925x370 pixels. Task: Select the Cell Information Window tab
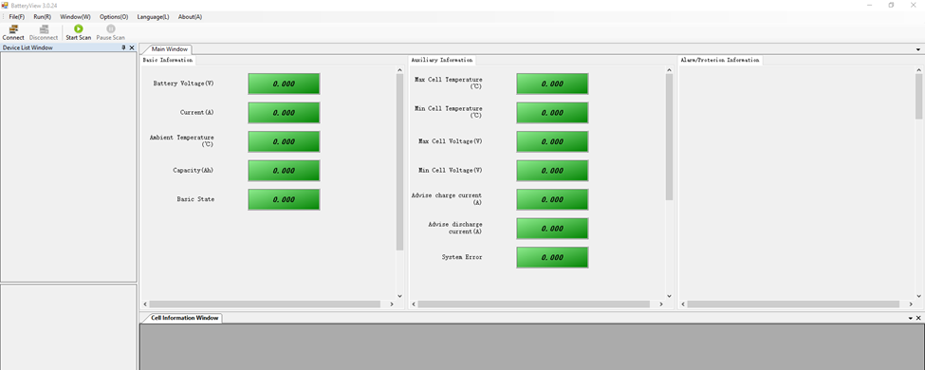184,318
